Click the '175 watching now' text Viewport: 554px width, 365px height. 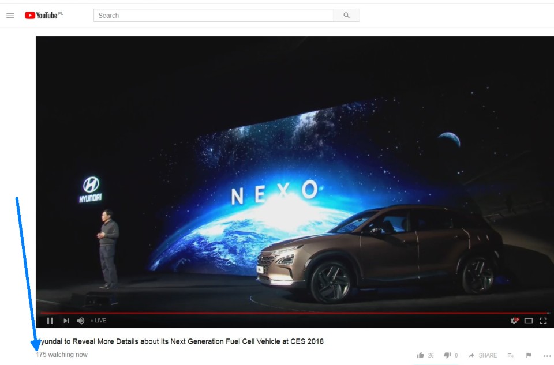62,355
